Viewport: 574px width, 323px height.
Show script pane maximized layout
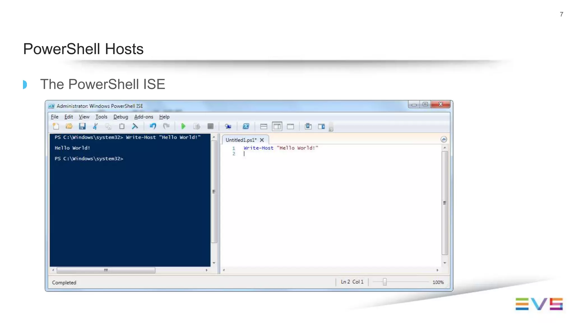click(290, 127)
